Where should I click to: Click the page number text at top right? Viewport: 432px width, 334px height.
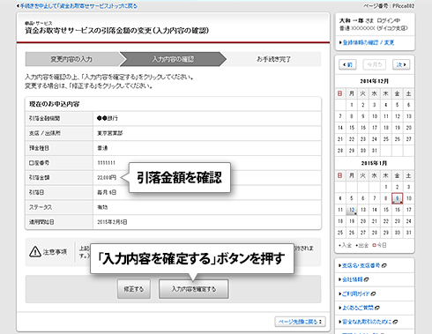pyautogui.click(x=389, y=6)
